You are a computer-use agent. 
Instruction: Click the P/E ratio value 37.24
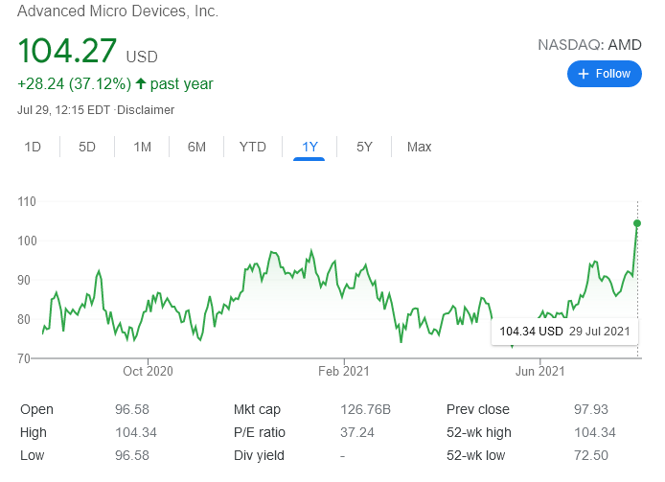tap(357, 432)
